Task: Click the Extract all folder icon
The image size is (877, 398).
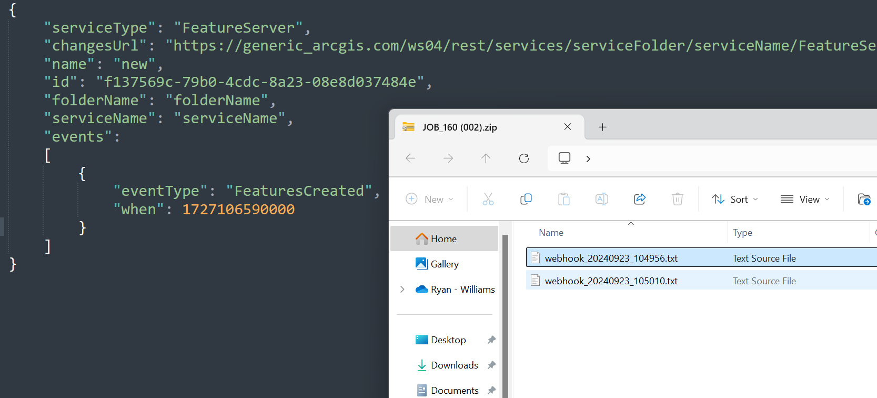Action: (x=864, y=199)
